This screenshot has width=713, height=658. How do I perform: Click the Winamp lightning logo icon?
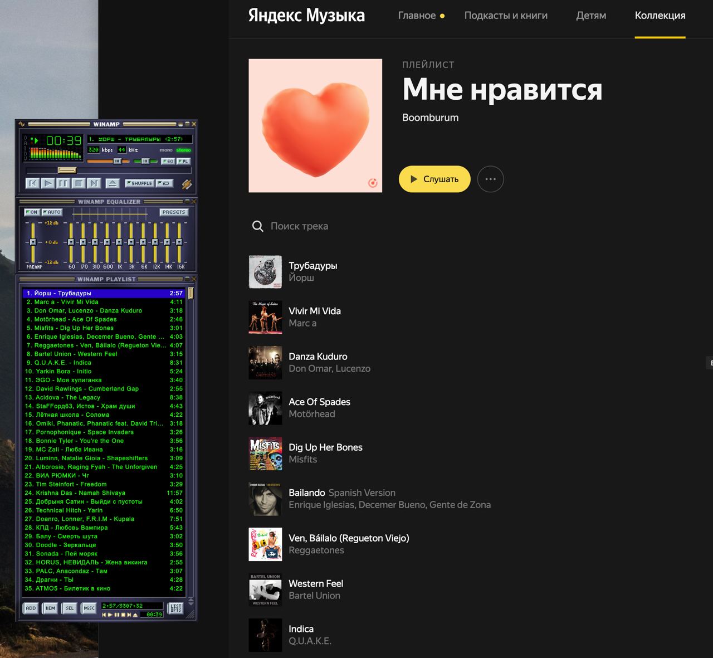[x=186, y=184]
